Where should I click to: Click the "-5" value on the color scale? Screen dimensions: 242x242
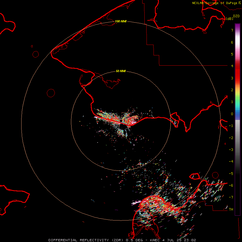(x=231, y=174)
